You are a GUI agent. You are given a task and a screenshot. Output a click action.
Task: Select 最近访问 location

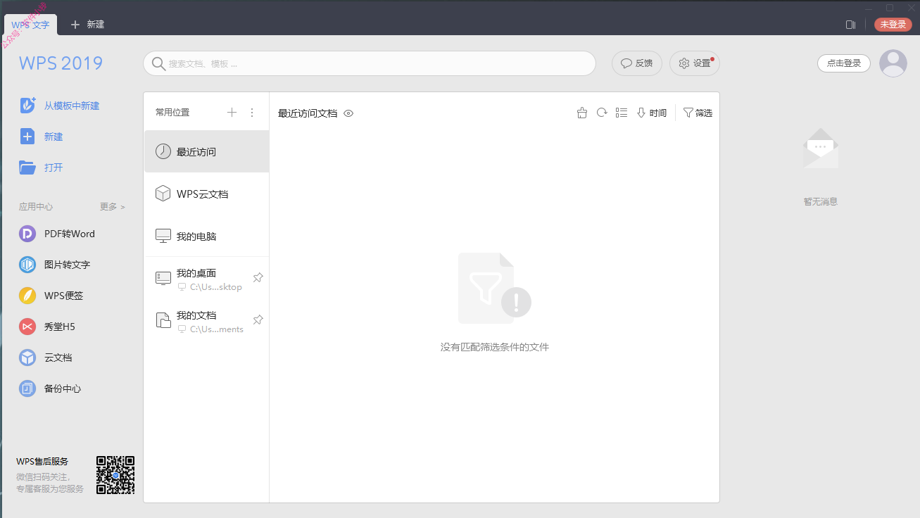pyautogui.click(x=206, y=151)
